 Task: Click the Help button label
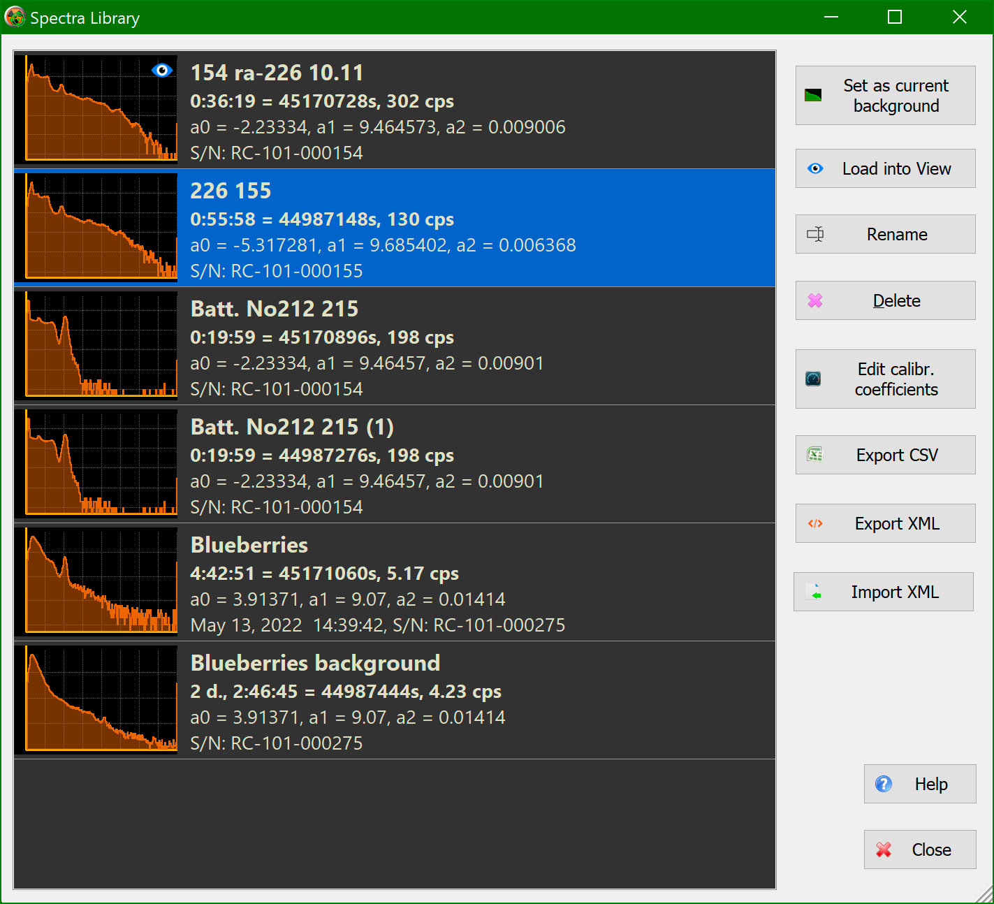[x=931, y=784]
